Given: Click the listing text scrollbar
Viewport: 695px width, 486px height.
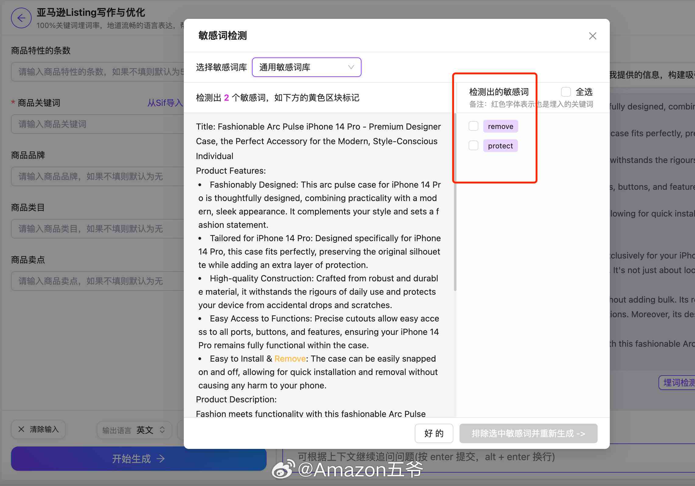Looking at the screenshot, I should (x=455, y=202).
